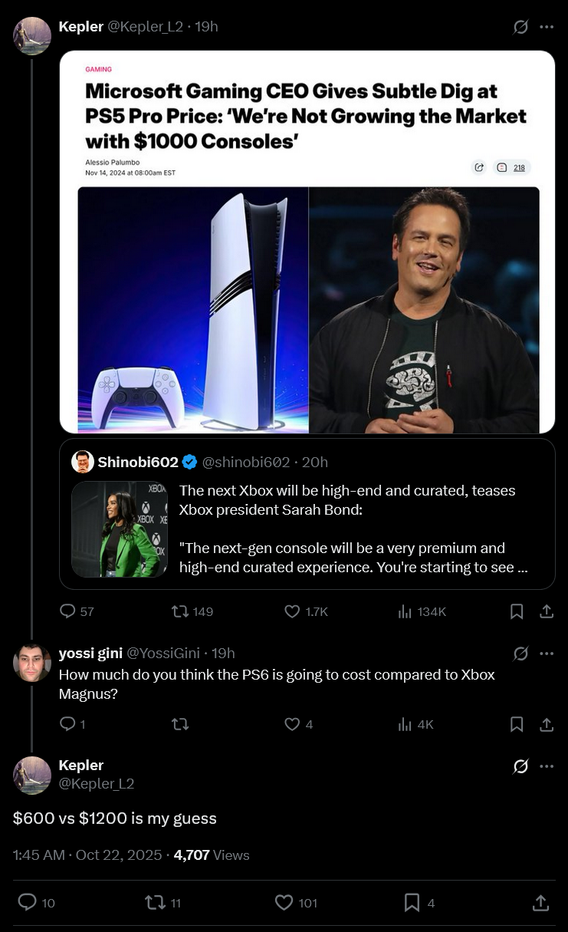This screenshot has height=932, width=568.
Task: Open the @shinobi602 handle in quoted post
Action: tap(245, 462)
